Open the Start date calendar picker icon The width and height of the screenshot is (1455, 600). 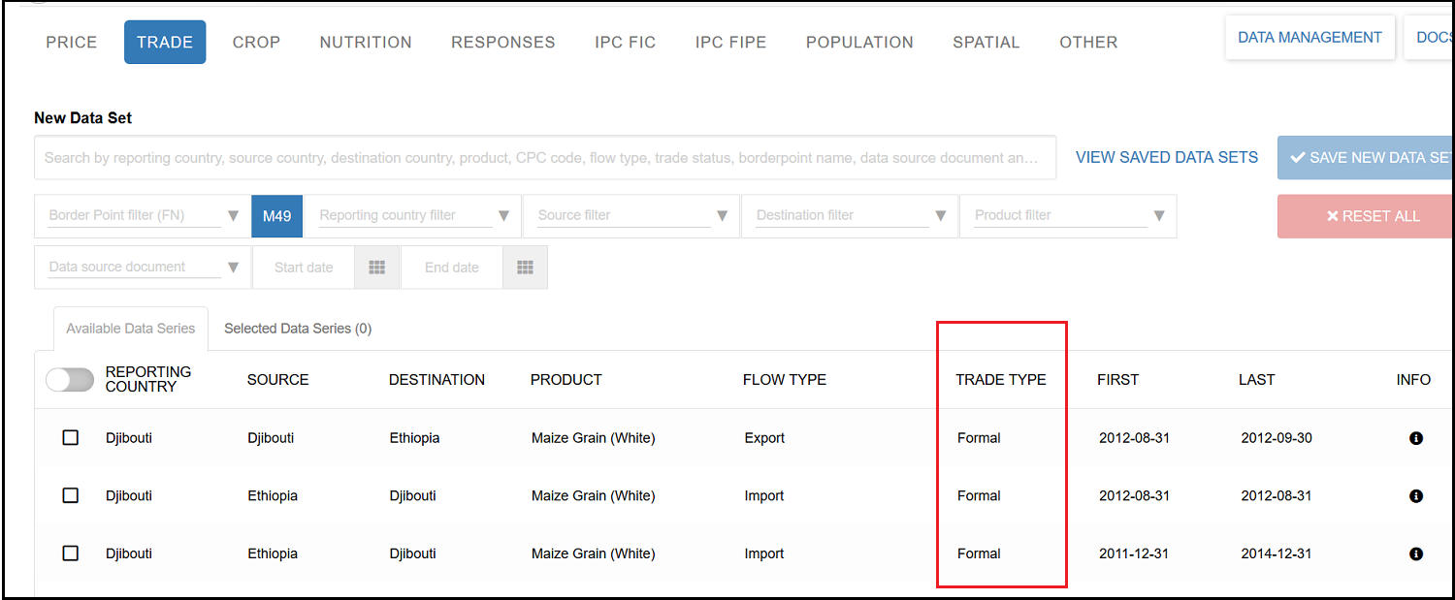377,268
